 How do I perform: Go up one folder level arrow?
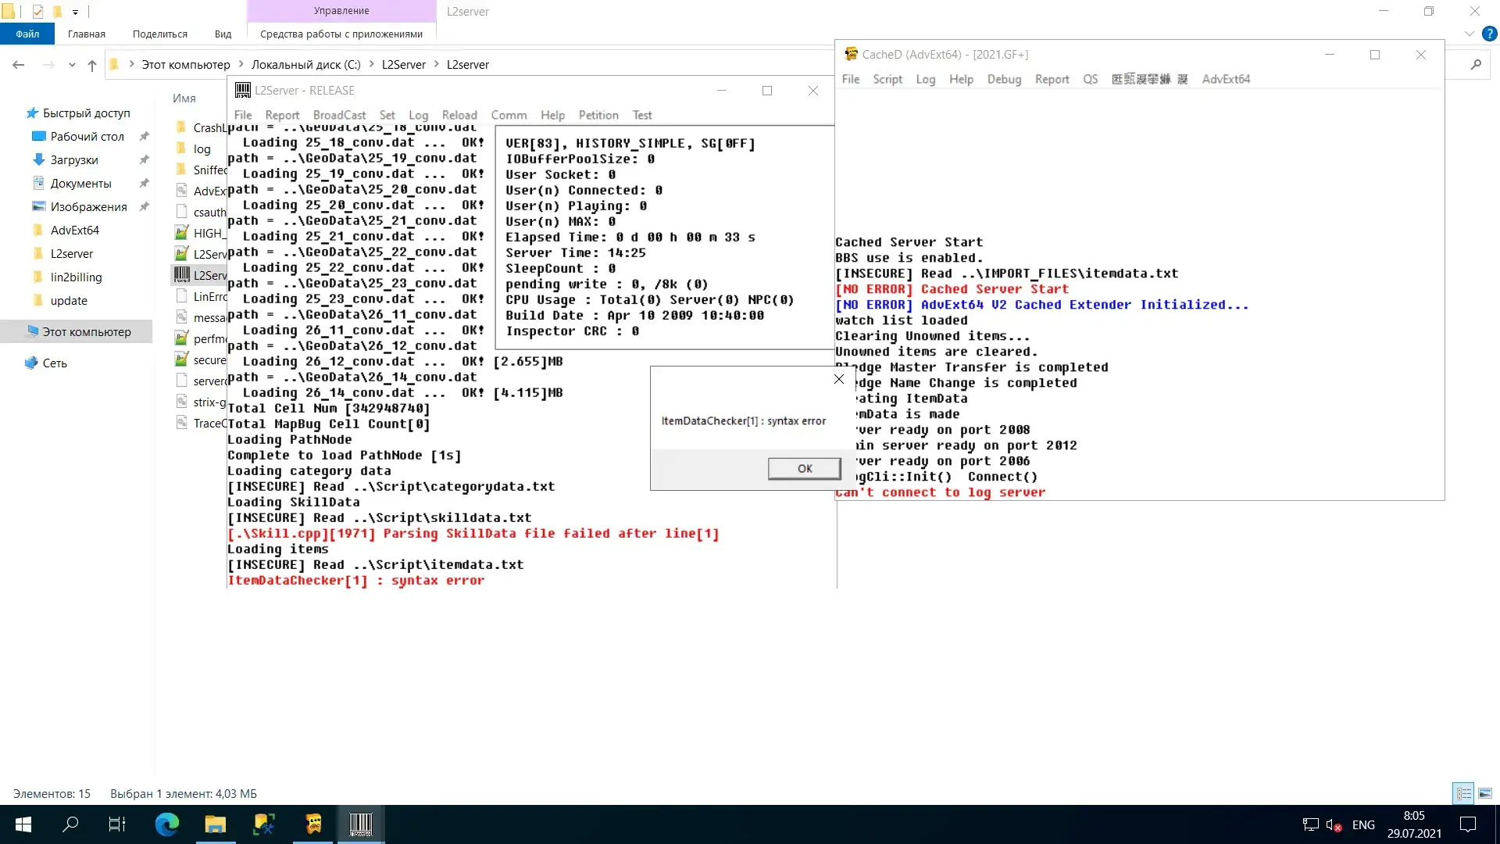tap(92, 65)
